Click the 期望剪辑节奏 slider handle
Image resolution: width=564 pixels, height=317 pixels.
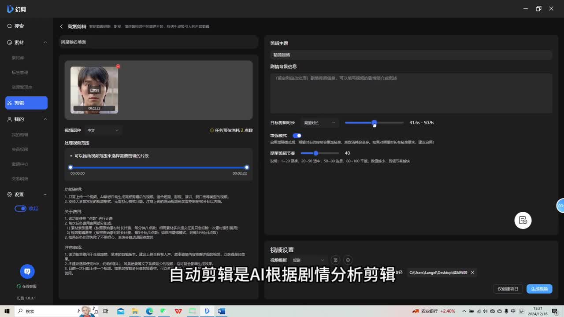click(315, 153)
